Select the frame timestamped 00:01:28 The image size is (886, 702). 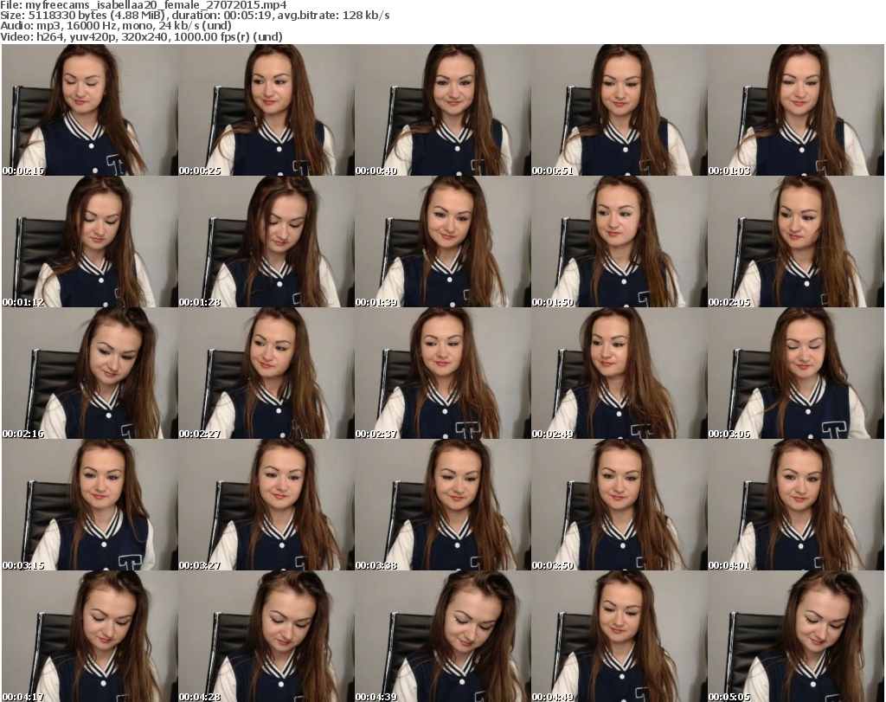pyautogui.click(x=266, y=242)
